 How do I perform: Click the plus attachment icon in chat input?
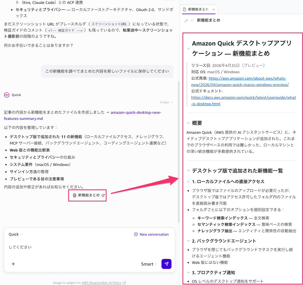click(x=13, y=264)
